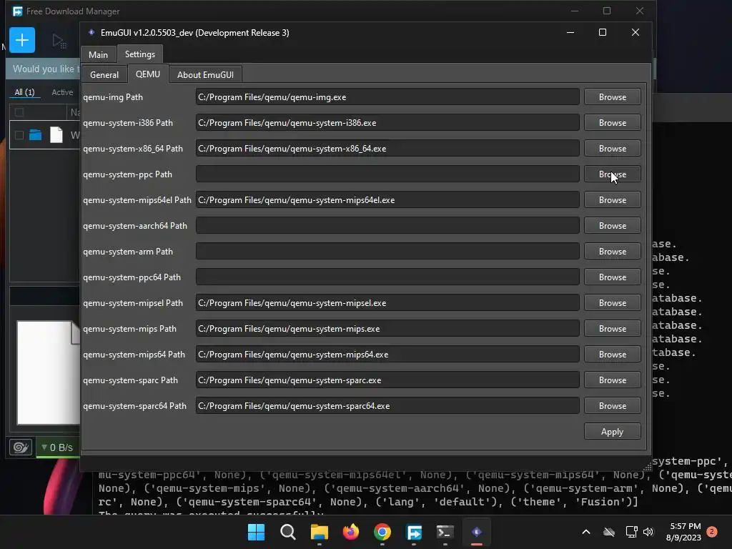Click the qemu-system-mipsel Path input field
This screenshot has height=549, width=732.
point(387,303)
